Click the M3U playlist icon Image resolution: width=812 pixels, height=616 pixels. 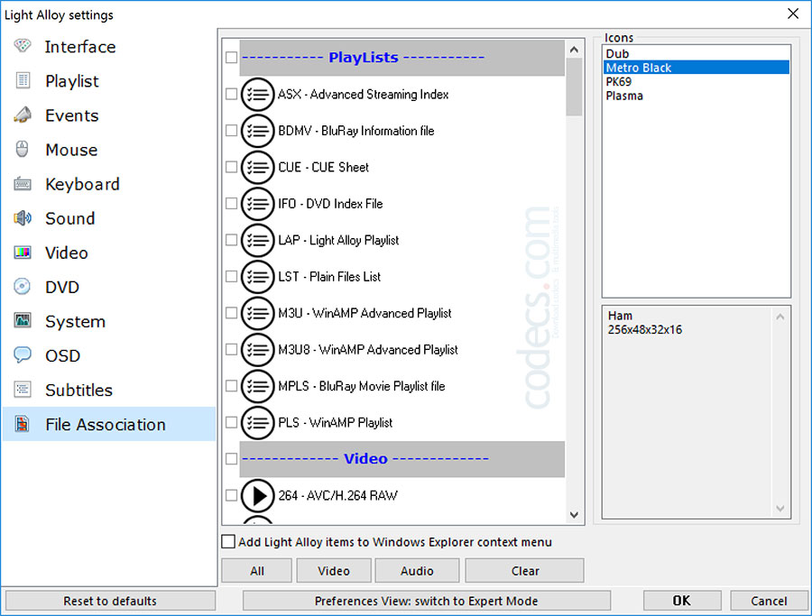[257, 313]
